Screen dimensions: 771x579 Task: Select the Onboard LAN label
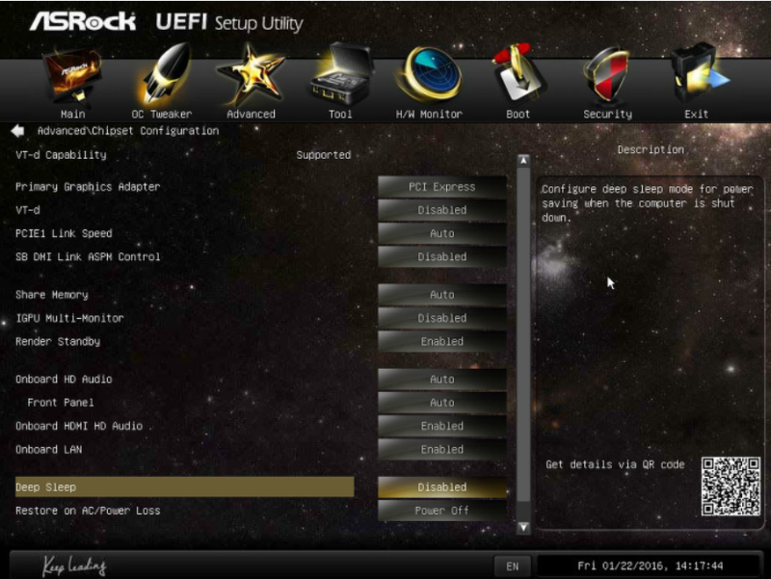[49, 449]
